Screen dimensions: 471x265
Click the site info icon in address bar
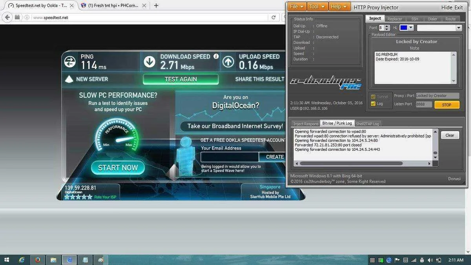(27, 17)
